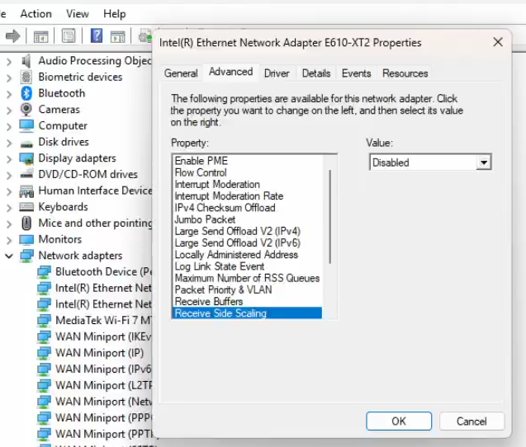Confirm changes with the OK button
526x447 pixels.
pos(399,421)
